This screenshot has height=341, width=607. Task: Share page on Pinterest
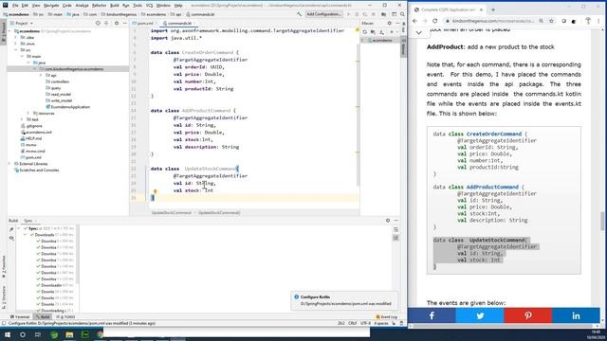tap(528, 315)
